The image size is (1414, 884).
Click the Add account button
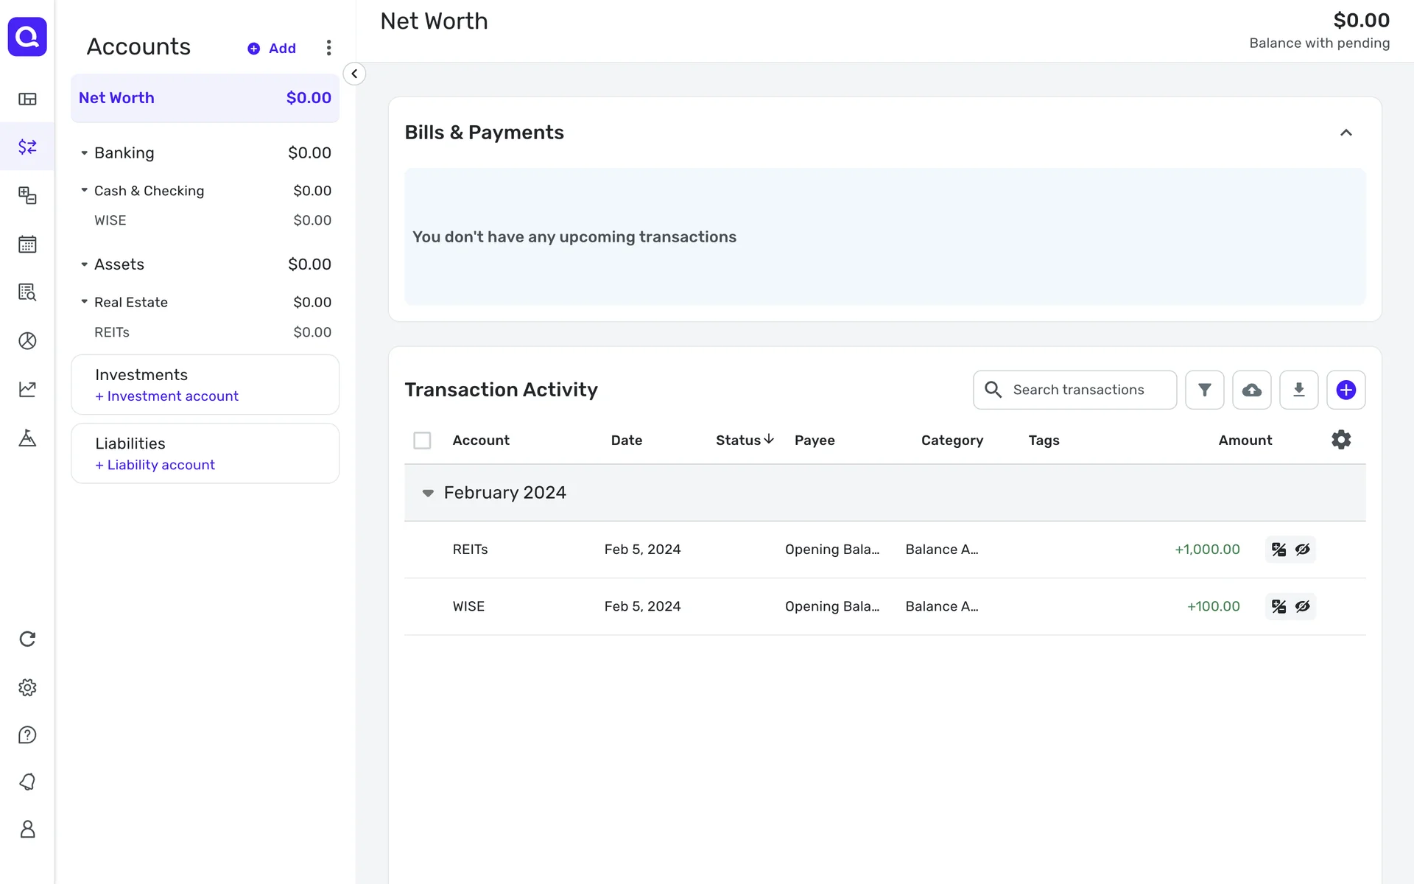pyautogui.click(x=272, y=49)
